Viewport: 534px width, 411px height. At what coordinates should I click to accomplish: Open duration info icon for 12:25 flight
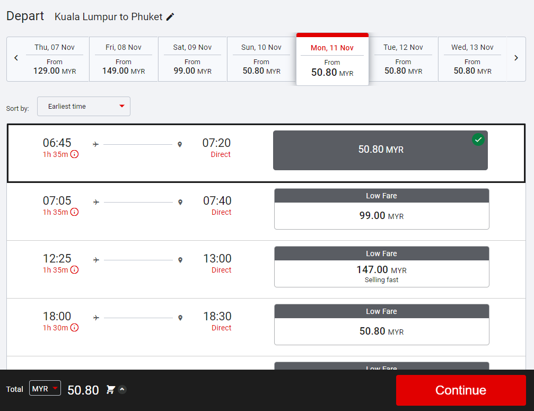click(75, 270)
